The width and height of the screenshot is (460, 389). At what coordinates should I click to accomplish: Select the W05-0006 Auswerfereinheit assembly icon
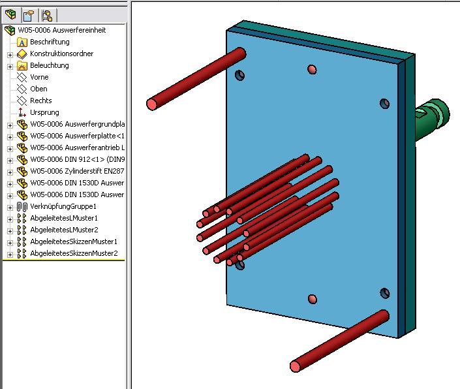(x=10, y=30)
